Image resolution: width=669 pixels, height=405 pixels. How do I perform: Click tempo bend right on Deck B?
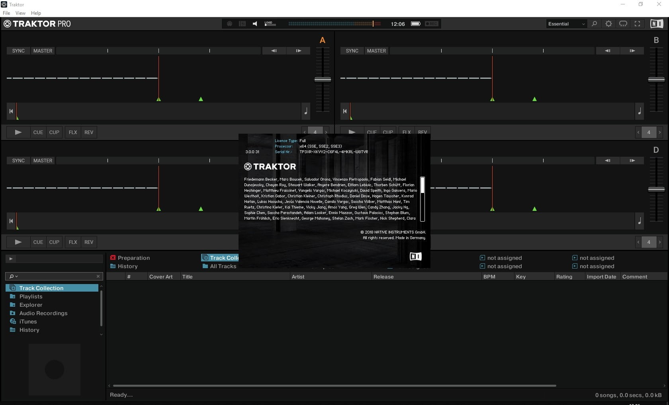(632, 51)
